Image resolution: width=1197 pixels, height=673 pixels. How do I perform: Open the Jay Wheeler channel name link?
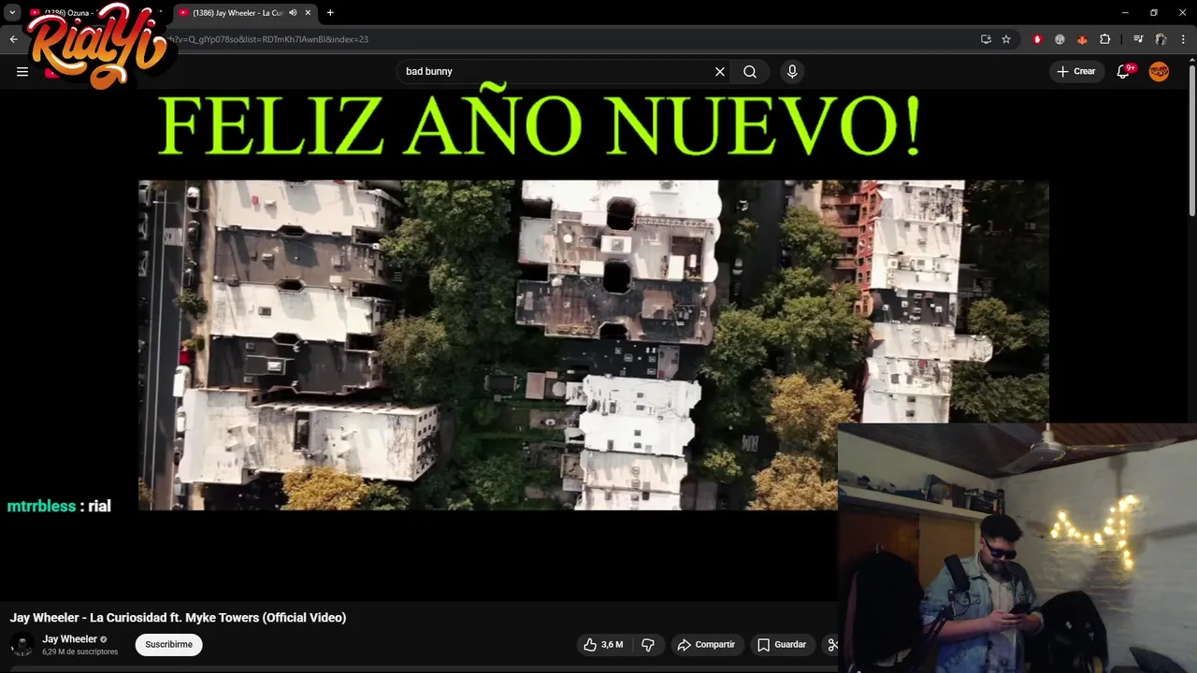[x=69, y=639]
